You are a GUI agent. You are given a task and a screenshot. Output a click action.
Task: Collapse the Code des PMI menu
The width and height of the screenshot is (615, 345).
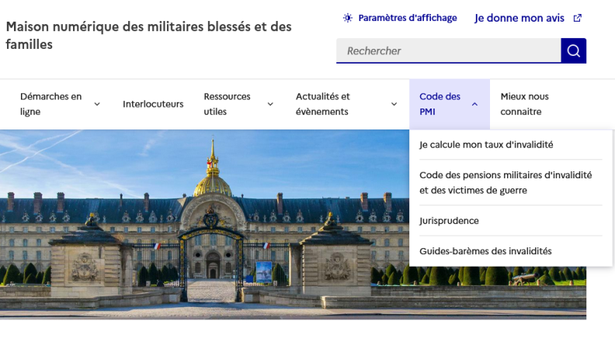[450, 104]
